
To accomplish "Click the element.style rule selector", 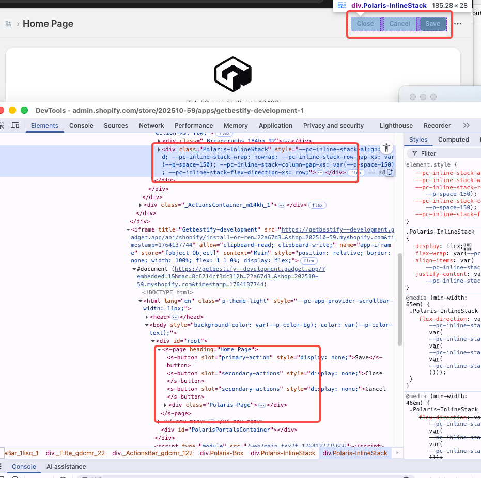I will 428,164.
